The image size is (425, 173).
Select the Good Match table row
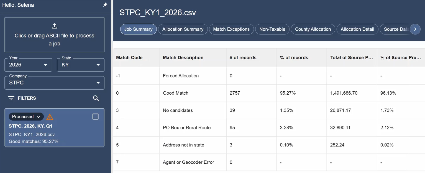pos(269,93)
